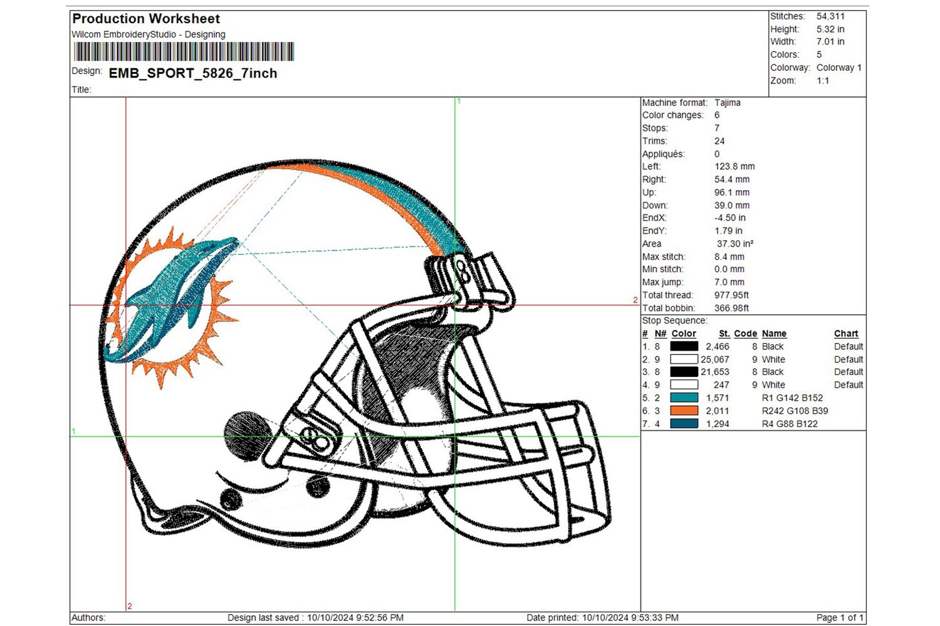
Task: Choose the orange R242 G108 B39 swatch
Action: pos(684,411)
